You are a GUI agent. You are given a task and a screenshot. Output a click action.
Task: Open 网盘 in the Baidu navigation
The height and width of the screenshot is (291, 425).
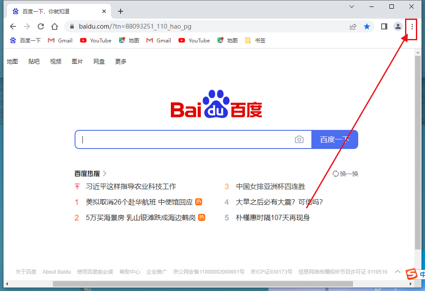[99, 62]
